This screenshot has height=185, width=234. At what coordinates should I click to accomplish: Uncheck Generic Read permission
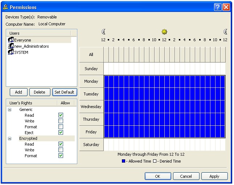(61, 115)
